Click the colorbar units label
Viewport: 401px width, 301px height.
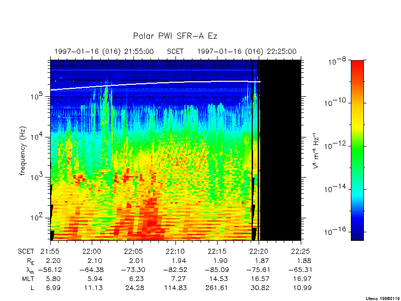[316, 150]
